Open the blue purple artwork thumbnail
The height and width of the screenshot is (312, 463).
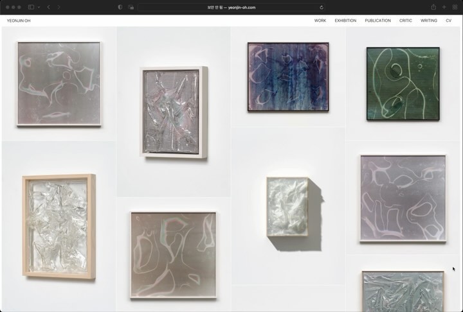pyautogui.click(x=288, y=76)
